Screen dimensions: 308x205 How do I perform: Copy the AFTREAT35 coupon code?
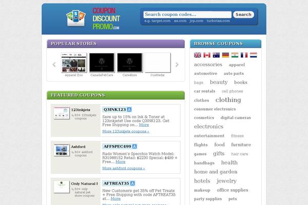click(x=117, y=183)
